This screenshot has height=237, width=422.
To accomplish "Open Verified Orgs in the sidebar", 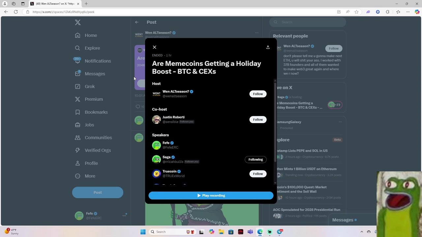I will pyautogui.click(x=93, y=150).
